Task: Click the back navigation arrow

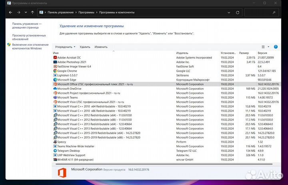Action: [10, 12]
